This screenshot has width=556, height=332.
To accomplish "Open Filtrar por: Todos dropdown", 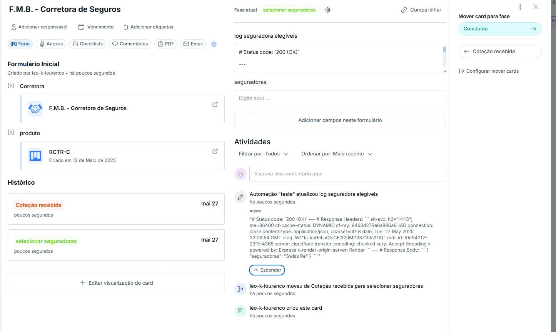I will tap(264, 154).
